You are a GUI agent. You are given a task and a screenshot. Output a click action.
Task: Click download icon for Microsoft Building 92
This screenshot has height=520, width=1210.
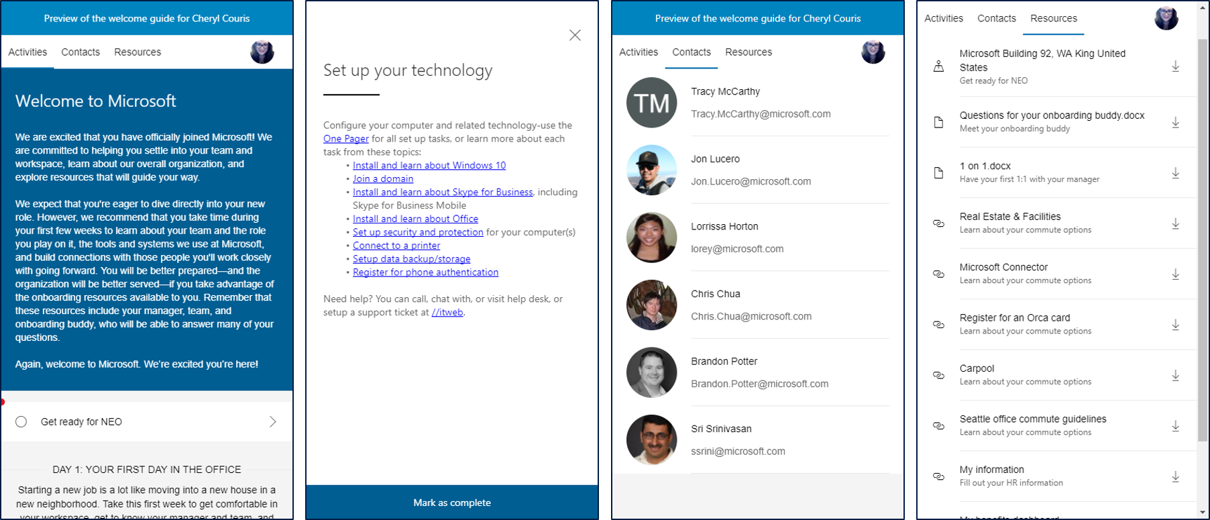1175,66
